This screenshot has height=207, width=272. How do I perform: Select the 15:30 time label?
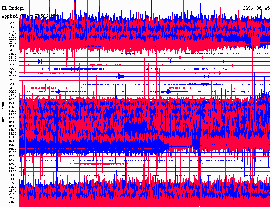12,141
